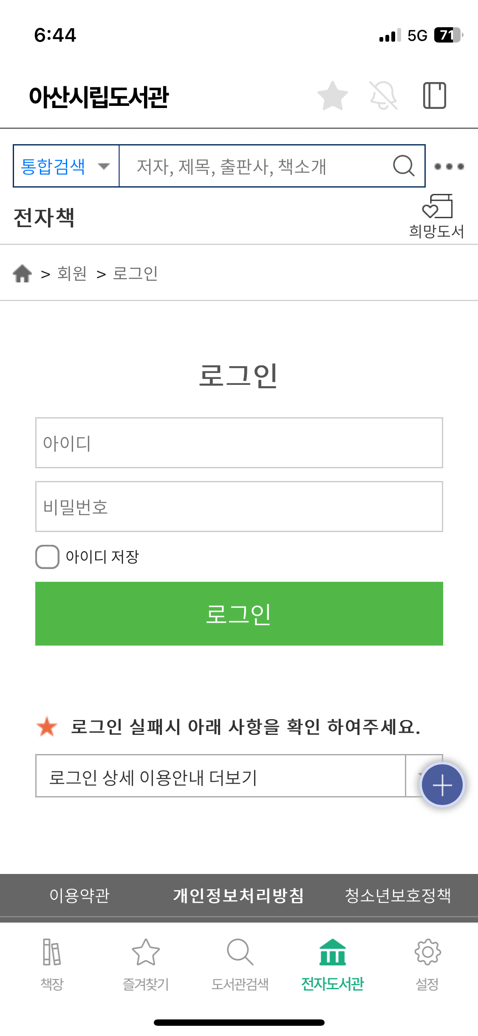Click the 비밀번호 password input field

(x=239, y=507)
